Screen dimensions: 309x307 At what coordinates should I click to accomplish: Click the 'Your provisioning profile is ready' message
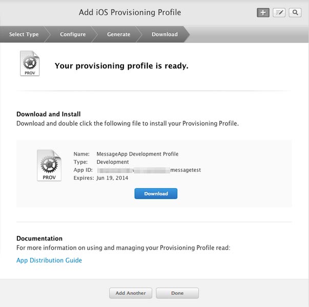tap(121, 66)
